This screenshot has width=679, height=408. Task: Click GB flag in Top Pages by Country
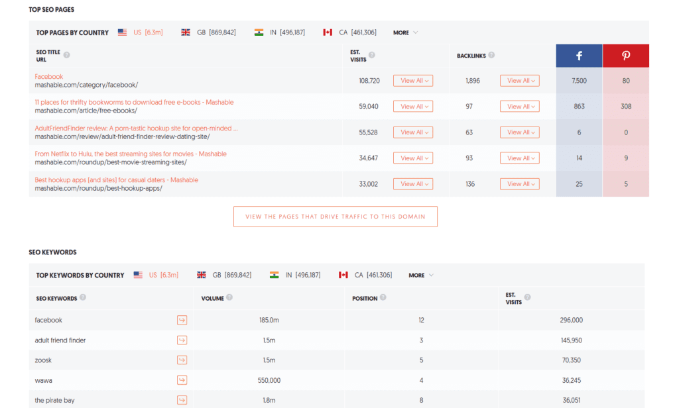186,32
